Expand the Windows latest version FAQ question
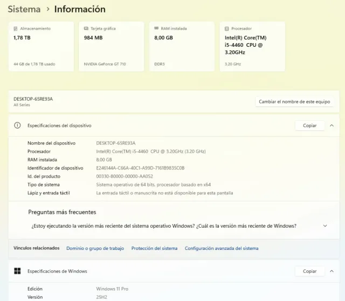 pyautogui.click(x=325, y=226)
